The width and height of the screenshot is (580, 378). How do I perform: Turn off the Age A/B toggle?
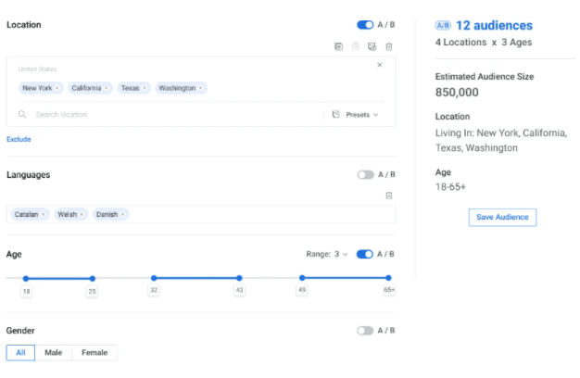point(365,254)
